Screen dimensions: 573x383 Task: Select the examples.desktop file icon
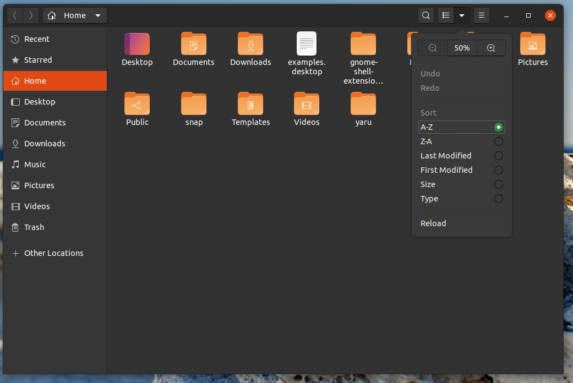coord(307,43)
